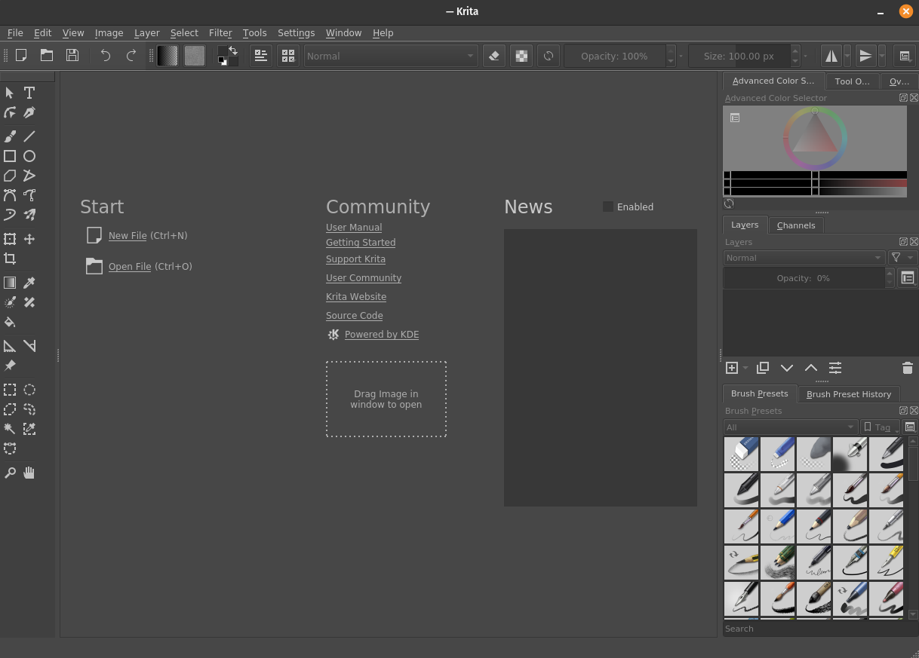Open the Layer menu
Image resolution: width=919 pixels, height=658 pixels.
(x=147, y=33)
